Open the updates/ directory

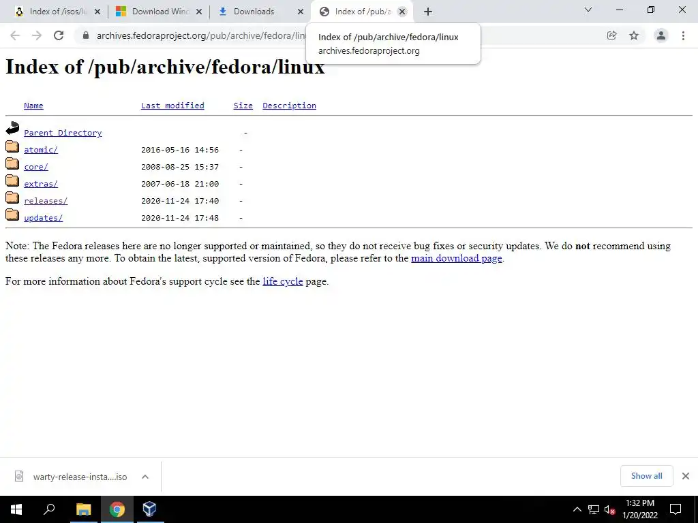[43, 217]
